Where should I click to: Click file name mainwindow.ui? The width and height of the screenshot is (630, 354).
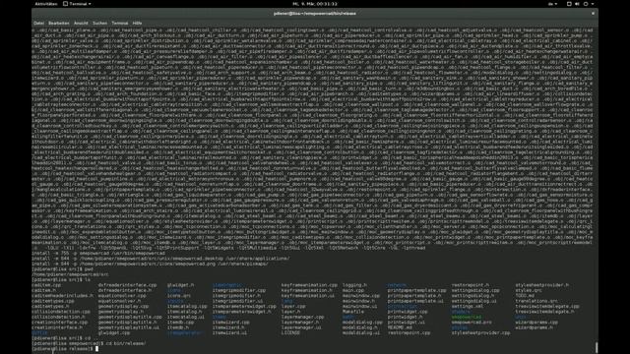click(x=359, y=306)
